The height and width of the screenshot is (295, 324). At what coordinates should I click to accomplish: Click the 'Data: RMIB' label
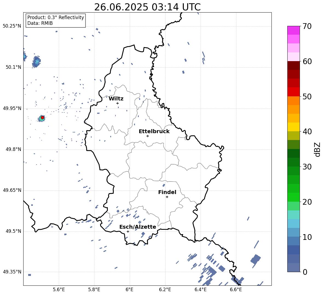coord(40,23)
